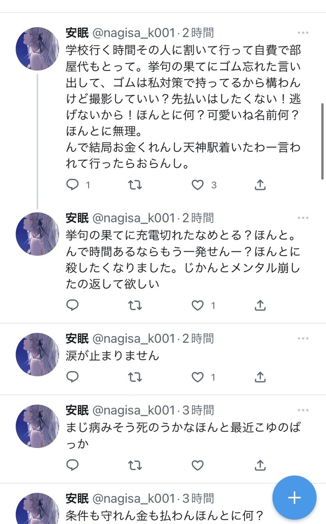Reply to the 充電切れた tweet
326x524 pixels.
(x=72, y=306)
